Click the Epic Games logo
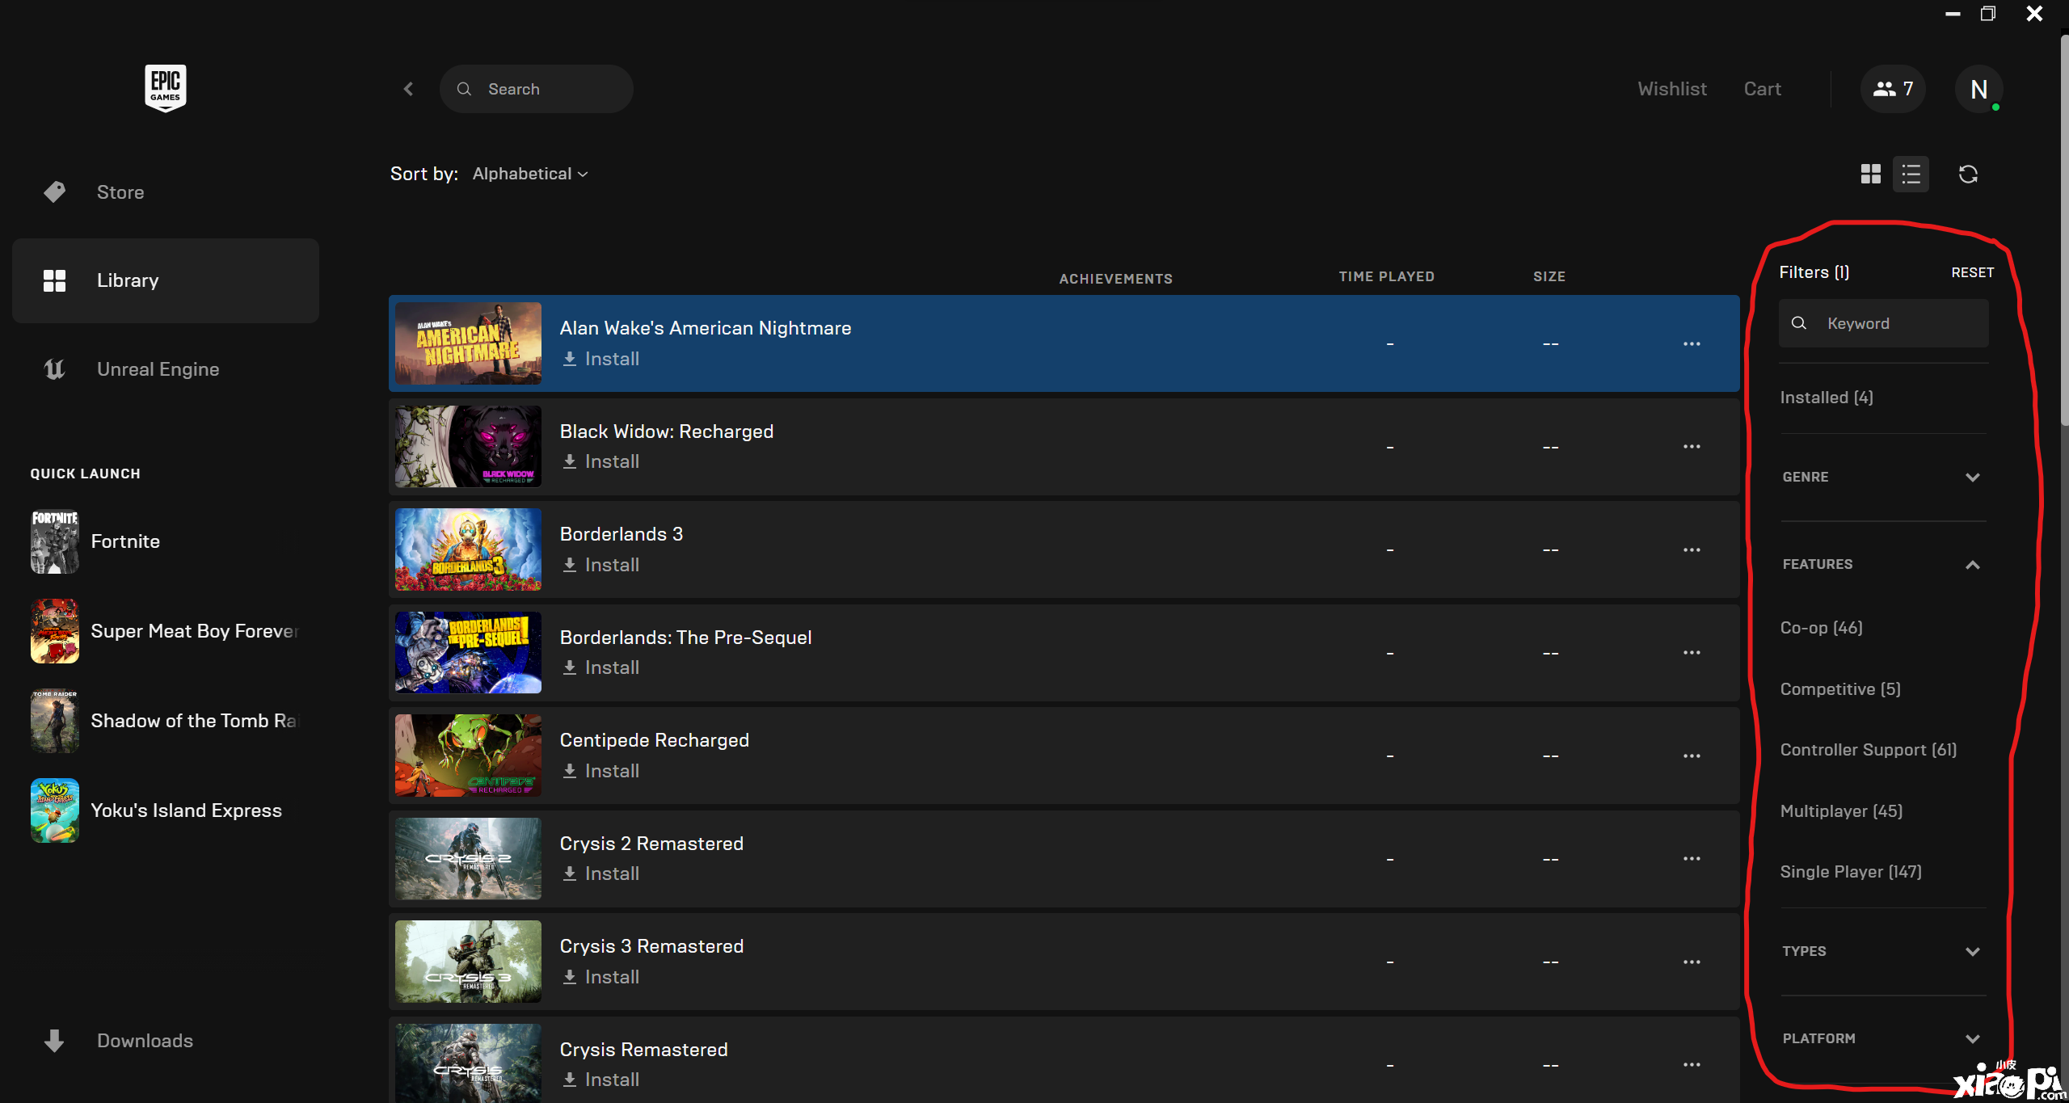 coord(166,87)
